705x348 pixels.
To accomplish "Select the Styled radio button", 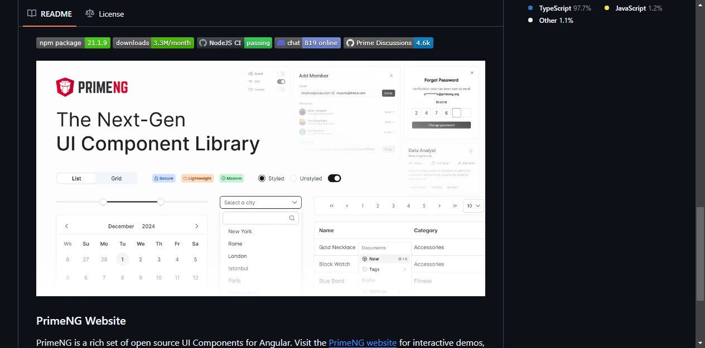I will click(262, 178).
